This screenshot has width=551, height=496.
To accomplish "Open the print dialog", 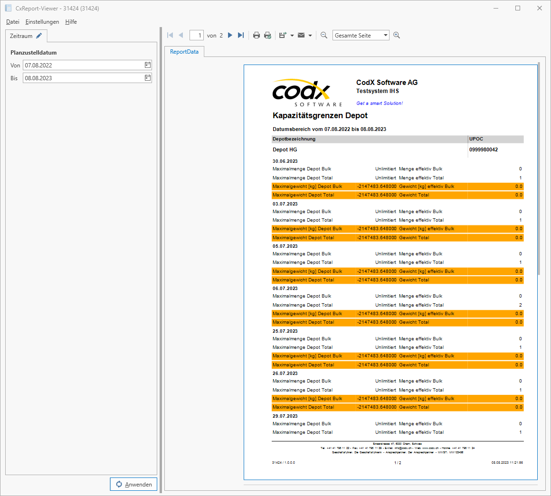I will (256, 35).
